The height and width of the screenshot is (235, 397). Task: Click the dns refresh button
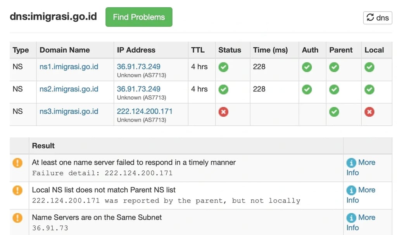pos(378,18)
